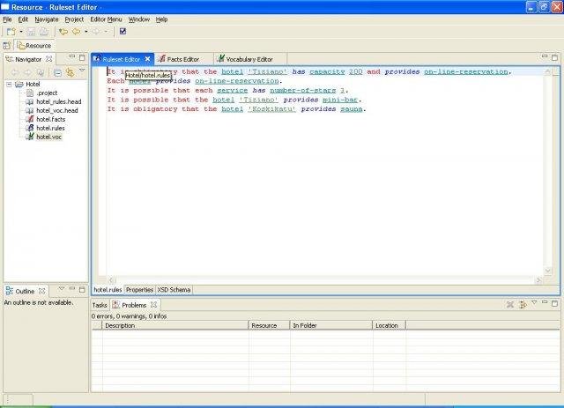Click the Delete icon in Problems toolbar
The width and height of the screenshot is (564, 408).
point(509,305)
